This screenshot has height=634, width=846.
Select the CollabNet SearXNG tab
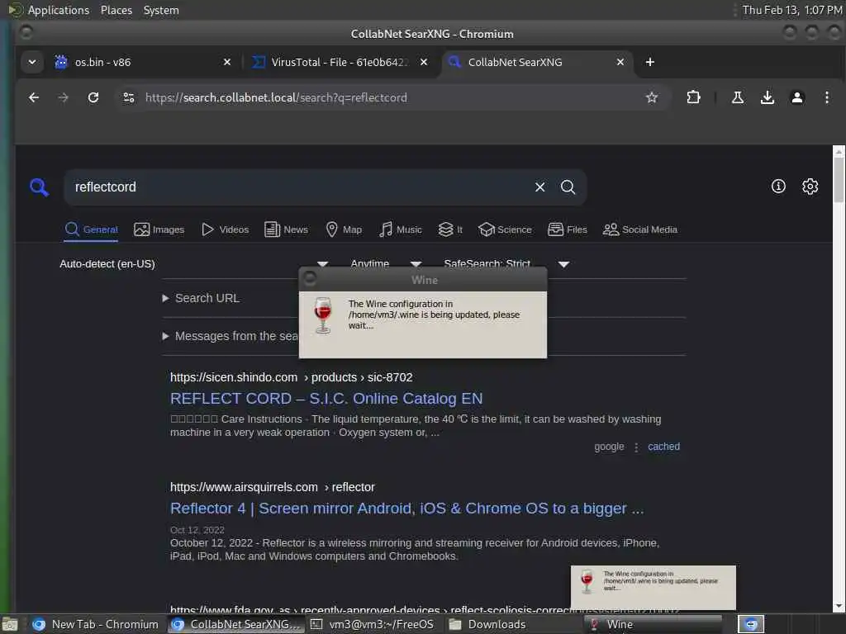[537, 62]
